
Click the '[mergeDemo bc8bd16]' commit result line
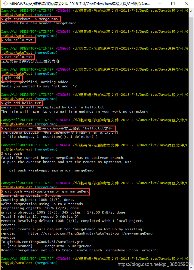[60, 132]
